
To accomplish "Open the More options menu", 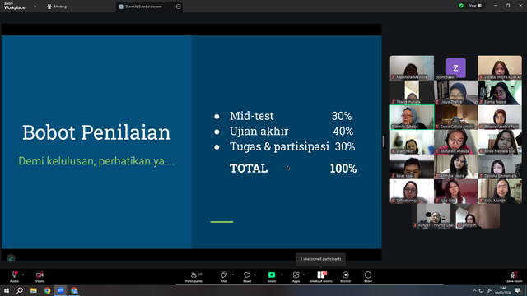I will pos(368,277).
